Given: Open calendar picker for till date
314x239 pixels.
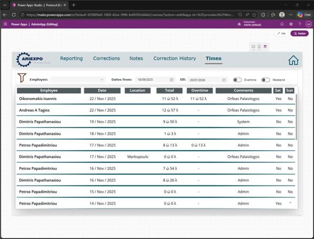Looking at the screenshot, I should point(224,80).
